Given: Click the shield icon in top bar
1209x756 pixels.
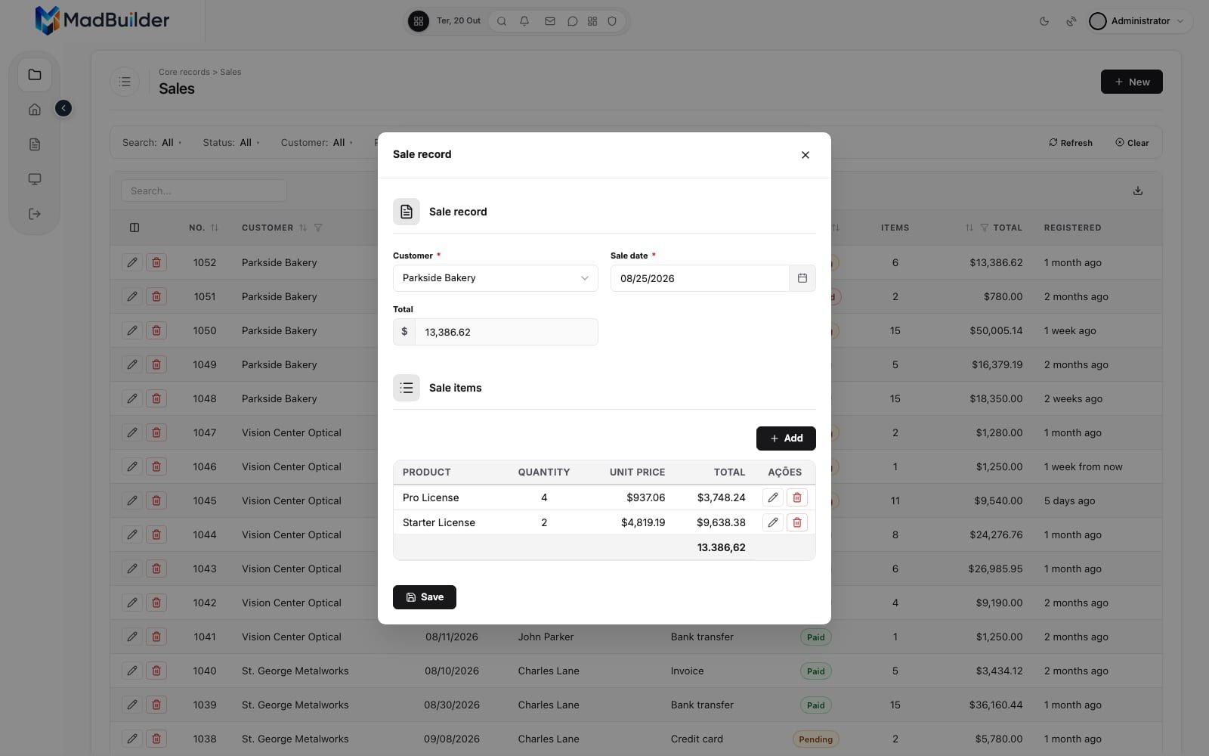Looking at the screenshot, I should pyautogui.click(x=612, y=21).
